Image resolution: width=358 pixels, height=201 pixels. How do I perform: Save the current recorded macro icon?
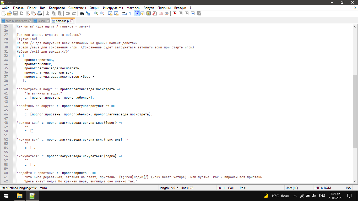click(199, 13)
